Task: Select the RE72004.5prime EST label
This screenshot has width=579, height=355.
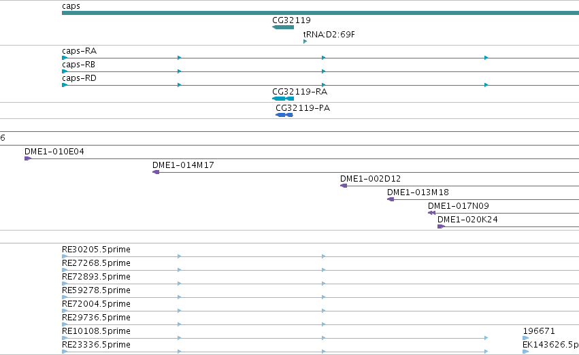Action: [x=96, y=304]
